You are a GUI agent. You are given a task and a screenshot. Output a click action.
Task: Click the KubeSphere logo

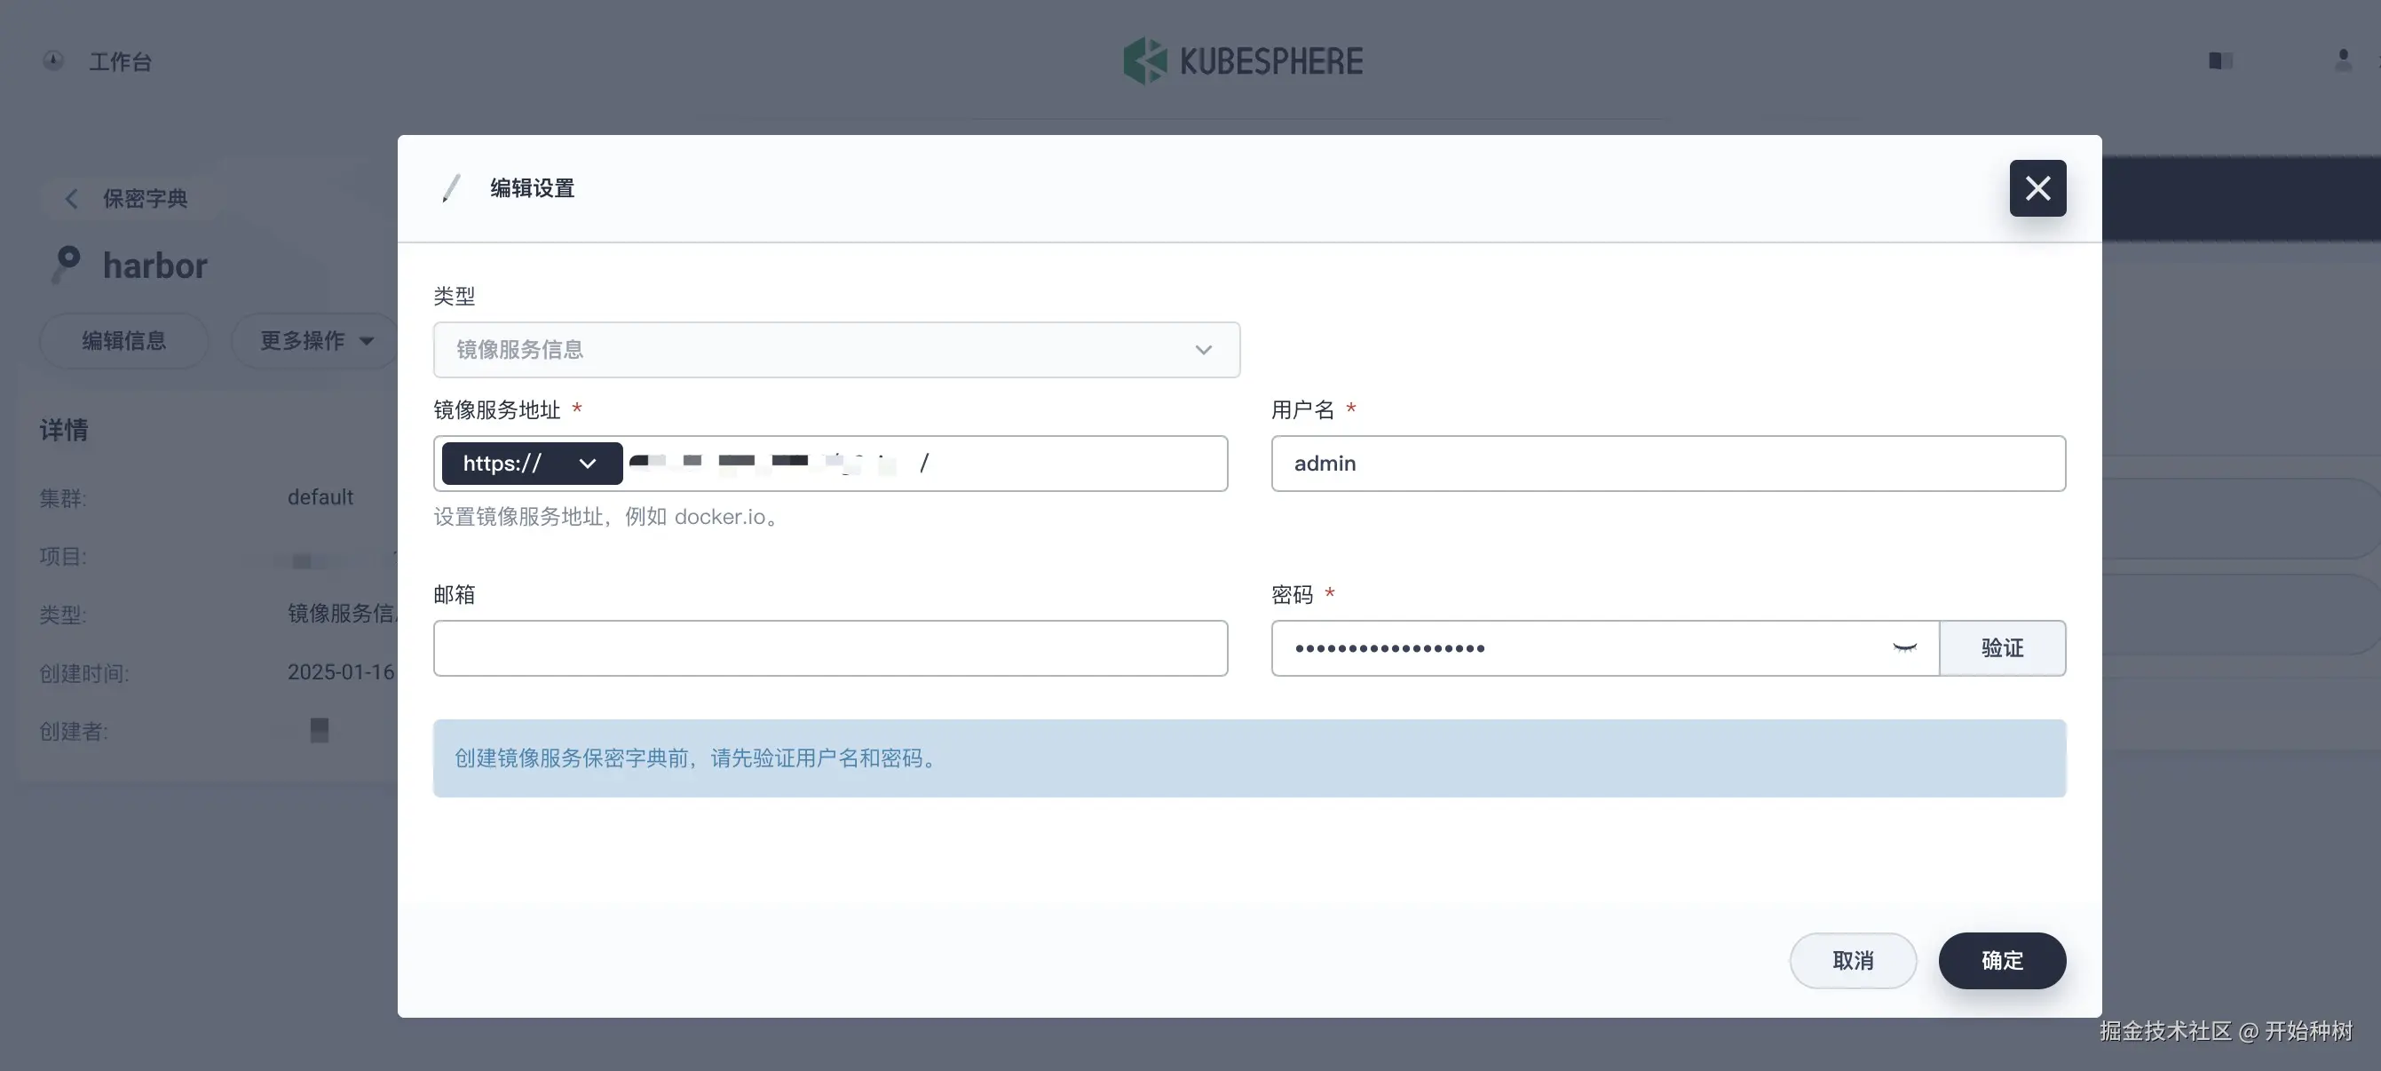(x=1242, y=61)
